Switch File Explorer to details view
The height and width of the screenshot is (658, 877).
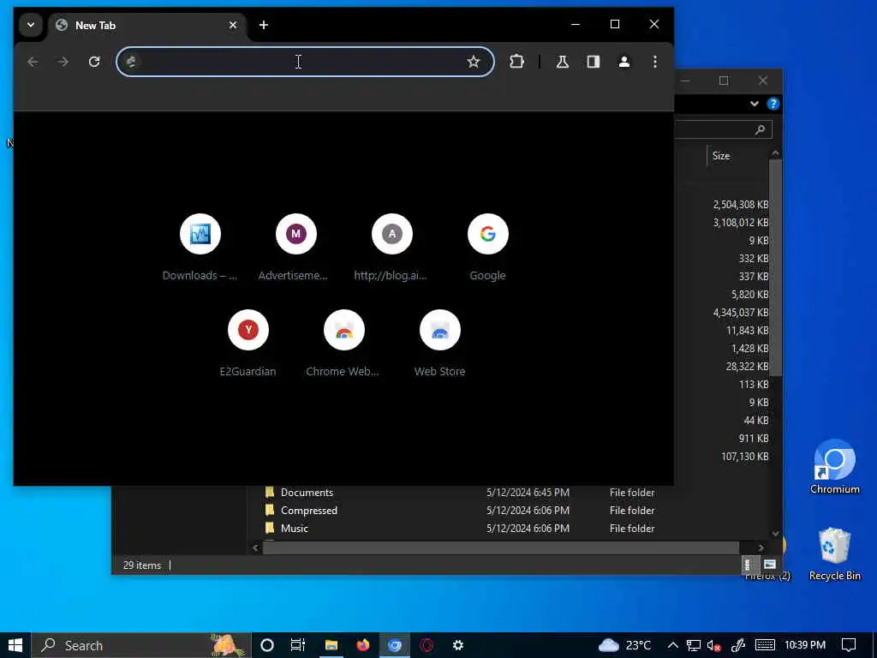click(747, 564)
